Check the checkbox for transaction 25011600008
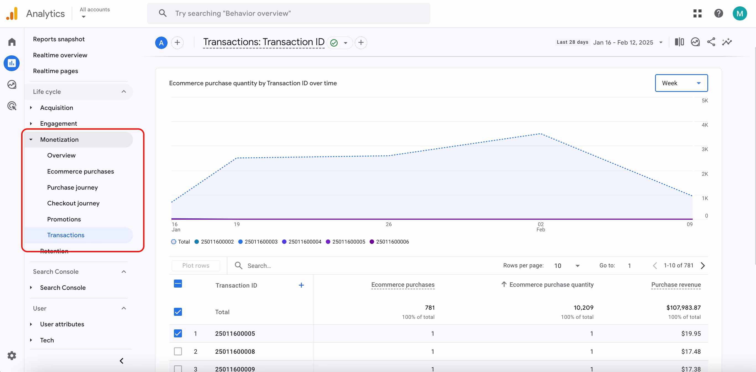Viewport: 756px width, 372px height. click(178, 352)
